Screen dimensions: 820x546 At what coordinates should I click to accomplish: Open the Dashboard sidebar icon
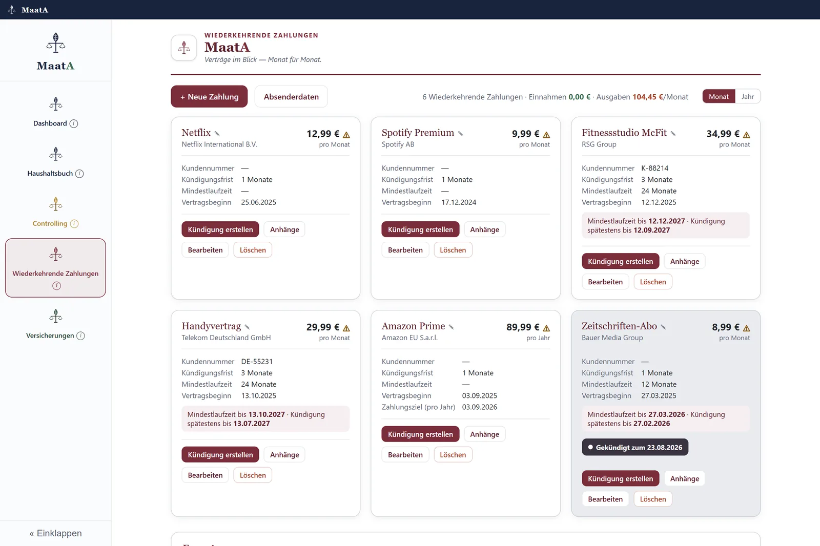click(x=56, y=104)
